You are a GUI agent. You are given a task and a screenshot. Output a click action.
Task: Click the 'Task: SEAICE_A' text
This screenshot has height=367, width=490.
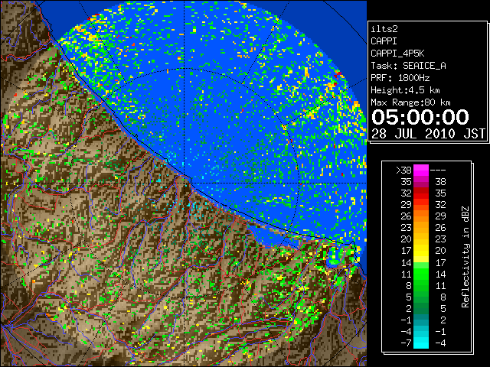coord(408,66)
